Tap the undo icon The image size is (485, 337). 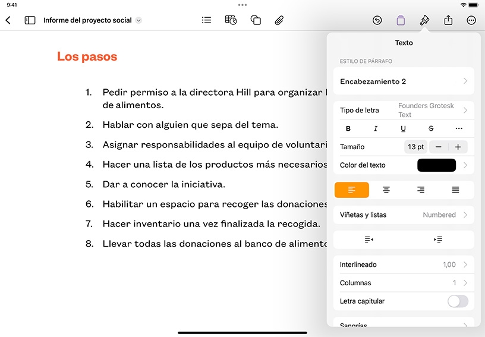(377, 20)
